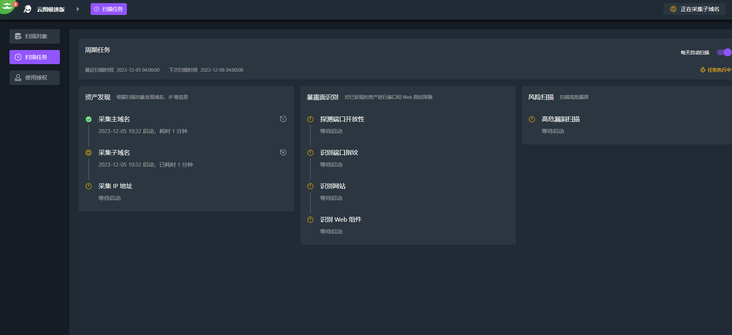Select 扫描任务 in the sidebar

coord(35,57)
